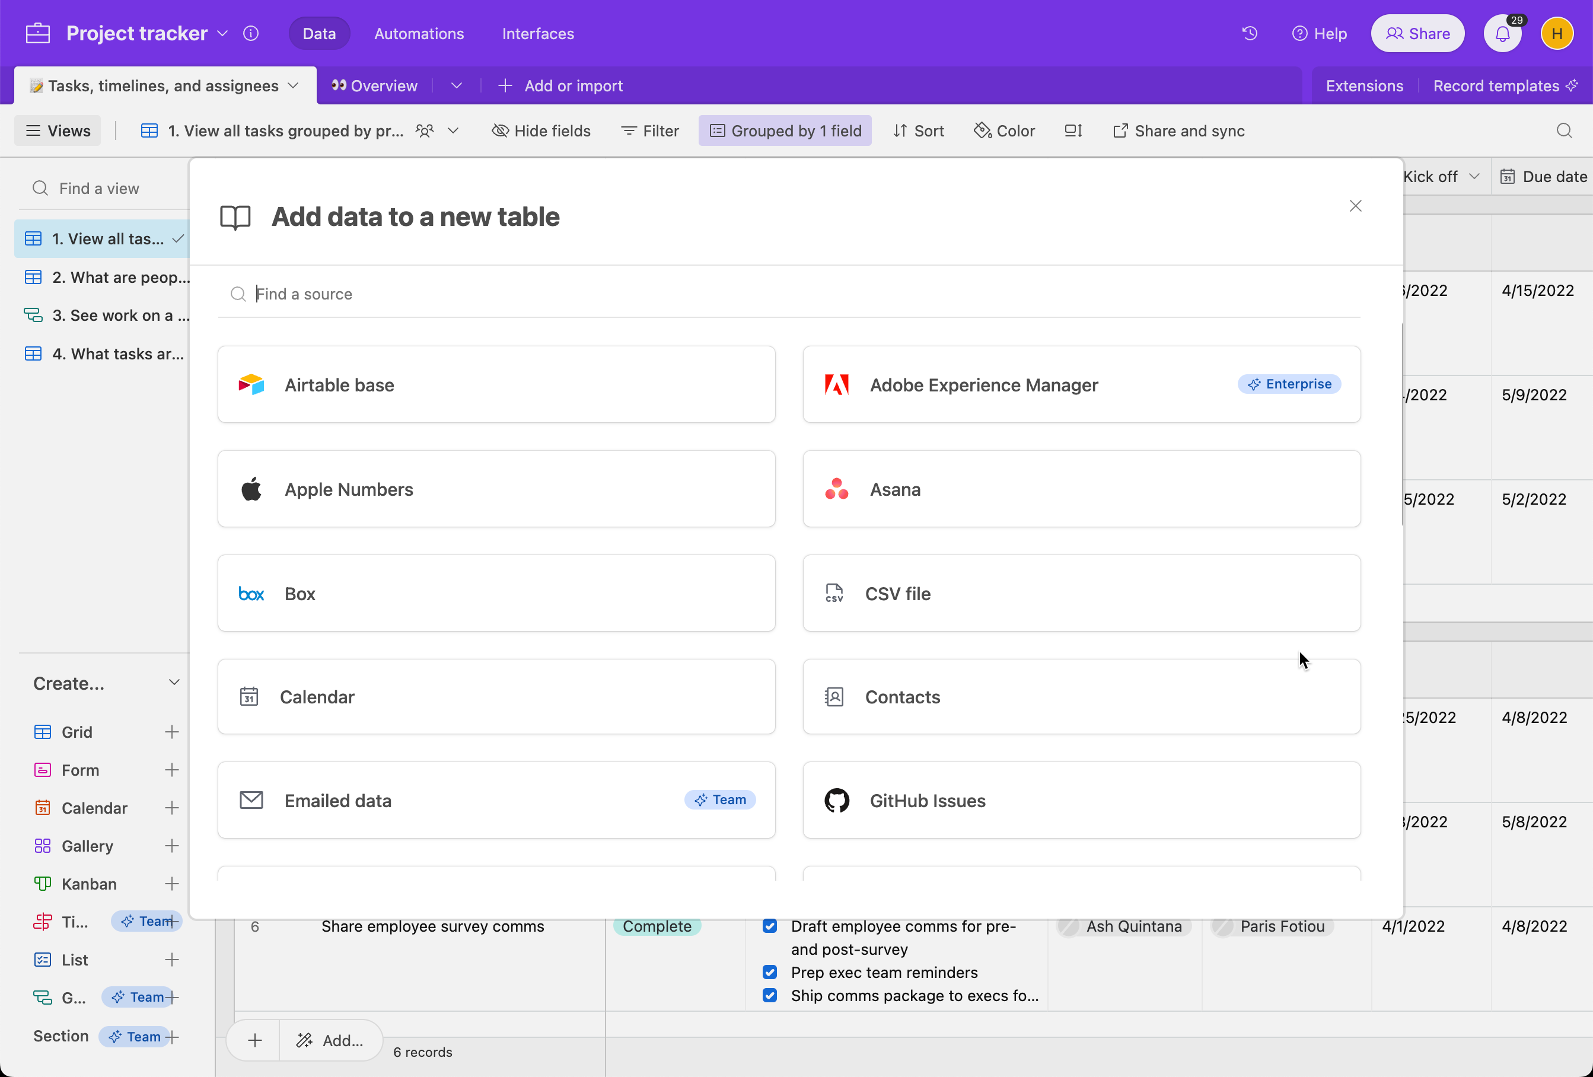Click the GitHub Issues octocat icon
Screen dimensions: 1593x1077
[837, 800]
